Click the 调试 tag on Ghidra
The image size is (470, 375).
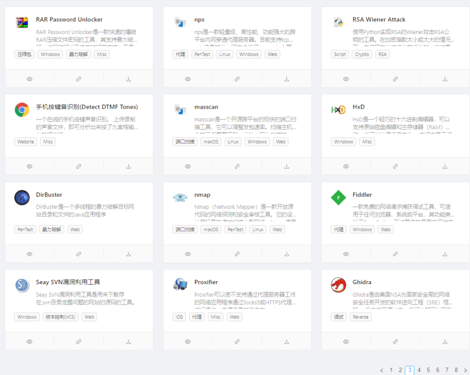(x=339, y=317)
